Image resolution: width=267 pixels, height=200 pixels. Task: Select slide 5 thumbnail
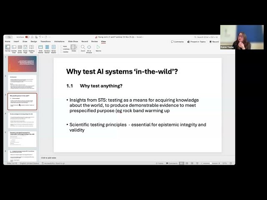click(x=22, y=139)
